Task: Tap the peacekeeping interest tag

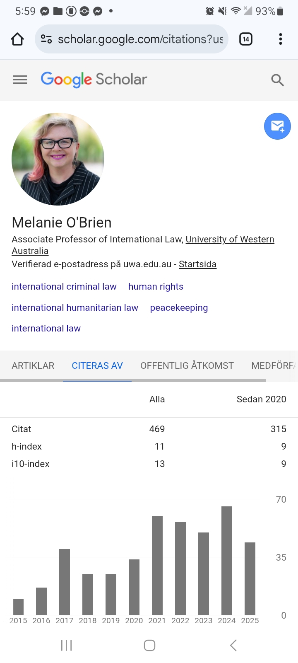Action: tap(179, 308)
